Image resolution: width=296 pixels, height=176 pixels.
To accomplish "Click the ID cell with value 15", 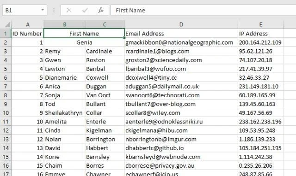I will pyautogui.click(x=28, y=165).
